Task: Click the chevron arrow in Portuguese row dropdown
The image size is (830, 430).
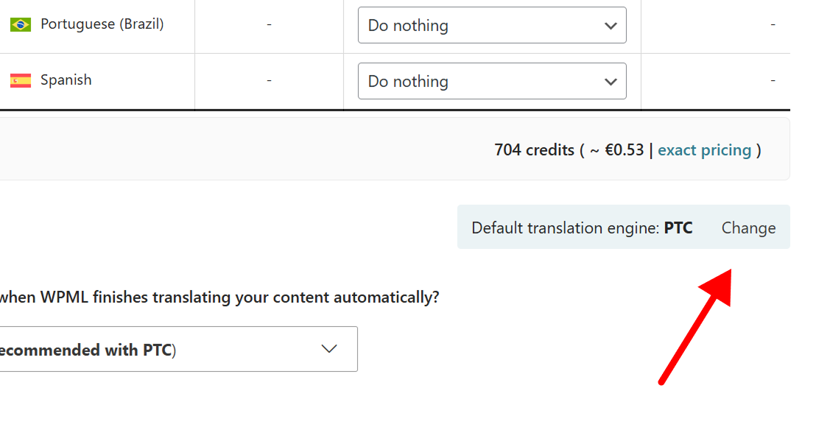Action: coord(611,26)
